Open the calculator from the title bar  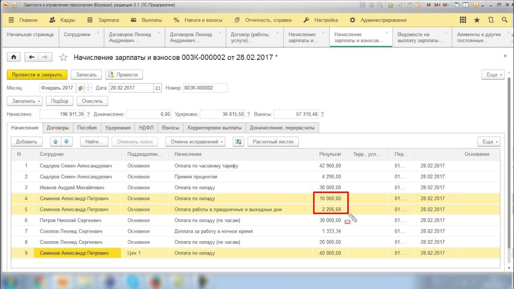410,5
